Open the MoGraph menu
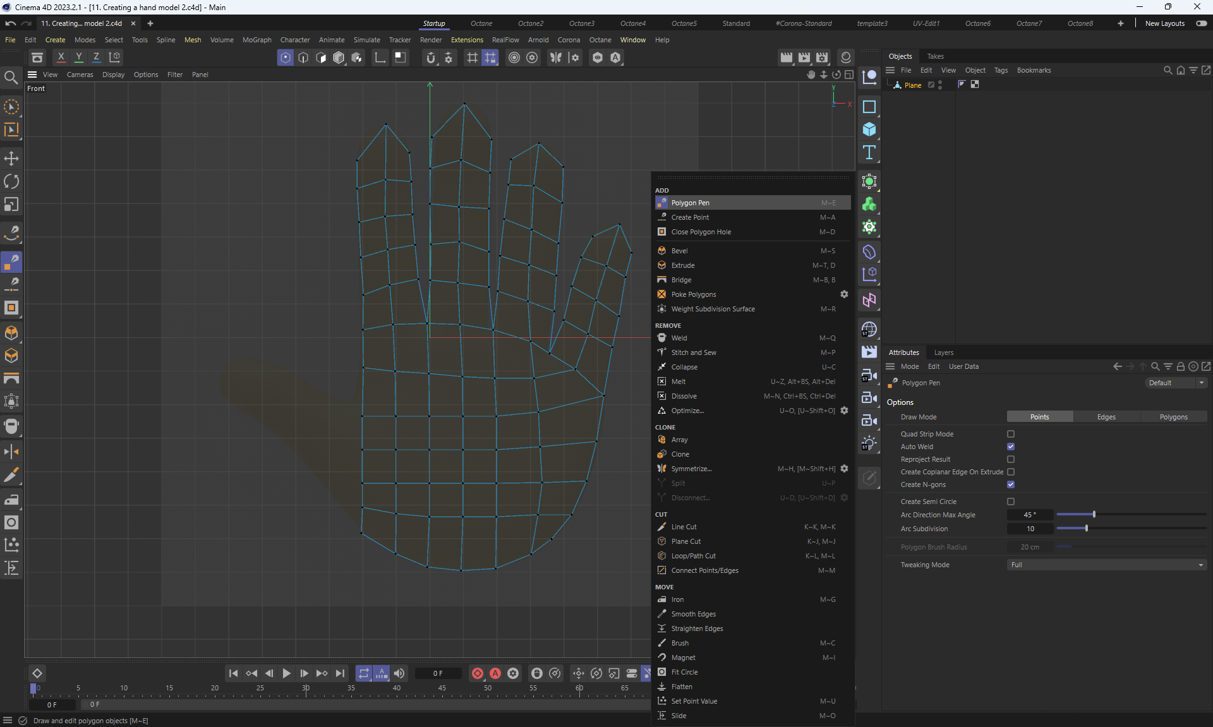Screen dimensions: 1213x727 tap(256, 40)
